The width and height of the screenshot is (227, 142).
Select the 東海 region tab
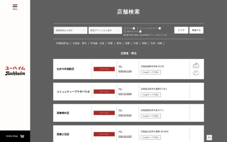[x=119, y=43]
